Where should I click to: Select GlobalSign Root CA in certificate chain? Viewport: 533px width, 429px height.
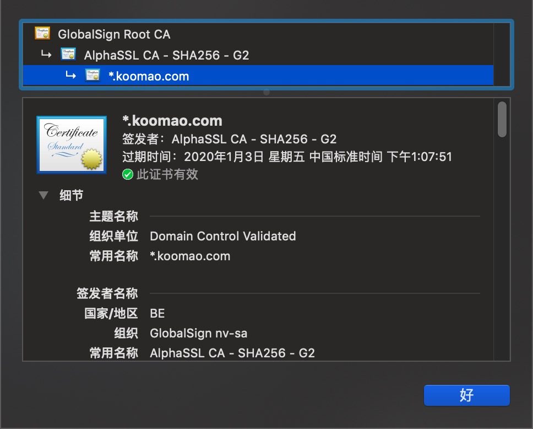click(x=258, y=34)
